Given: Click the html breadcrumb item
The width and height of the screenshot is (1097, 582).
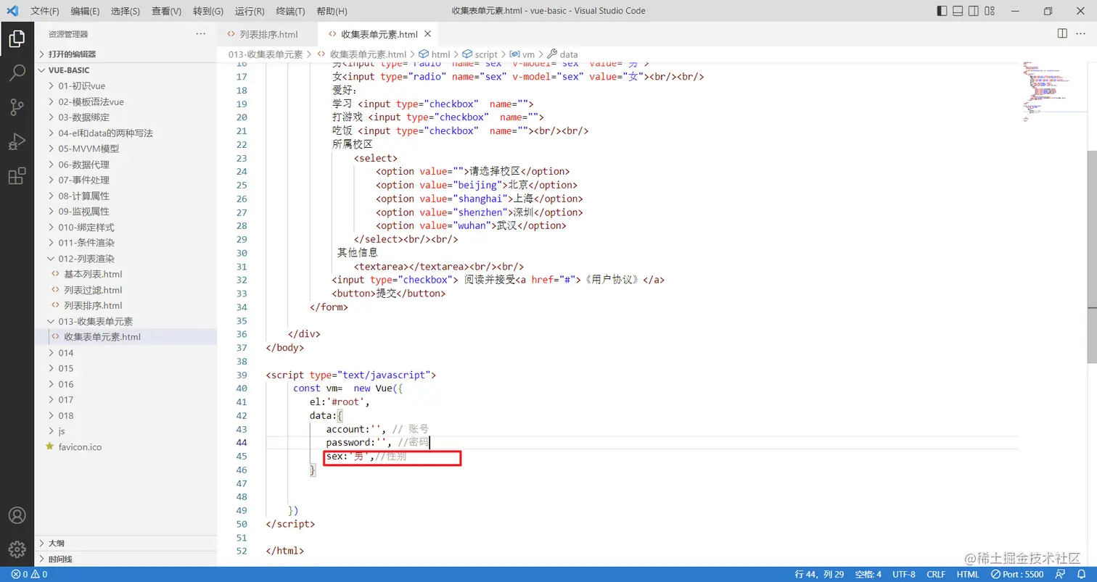Looking at the screenshot, I should 435,54.
